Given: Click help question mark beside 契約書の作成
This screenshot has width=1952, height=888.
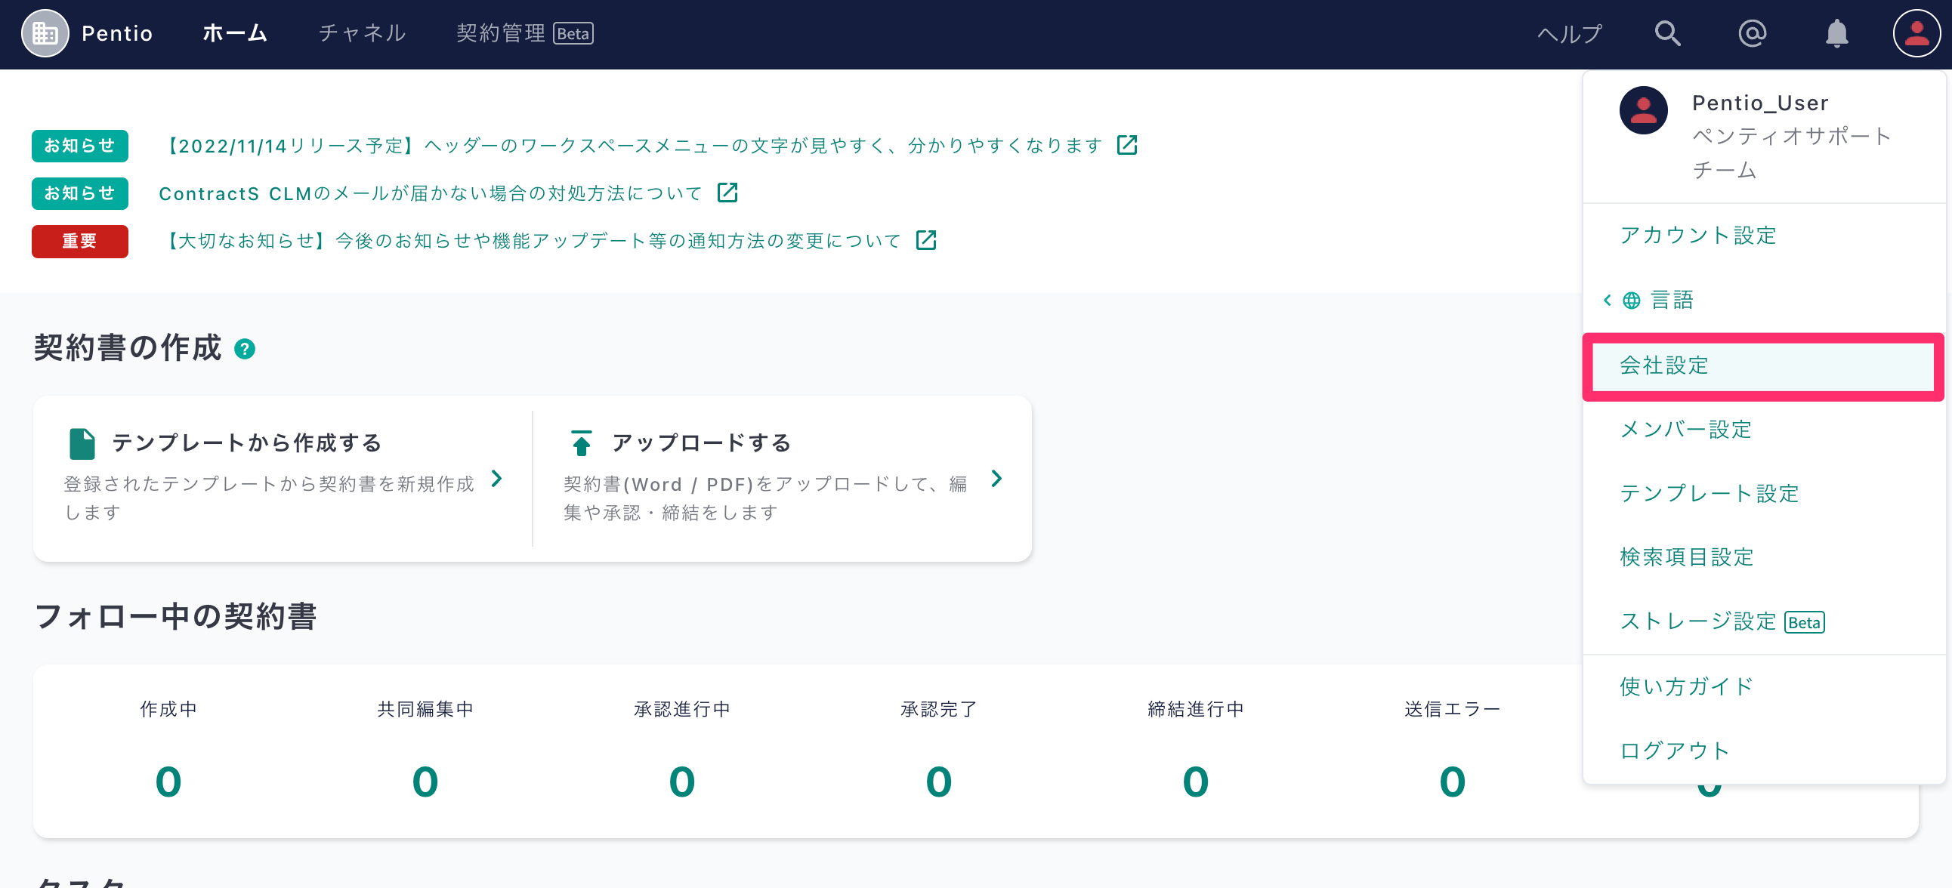Looking at the screenshot, I should coord(245,350).
